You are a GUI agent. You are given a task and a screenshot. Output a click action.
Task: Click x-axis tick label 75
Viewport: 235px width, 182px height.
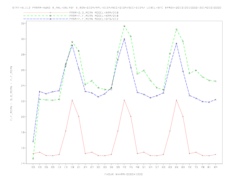click(196, 167)
